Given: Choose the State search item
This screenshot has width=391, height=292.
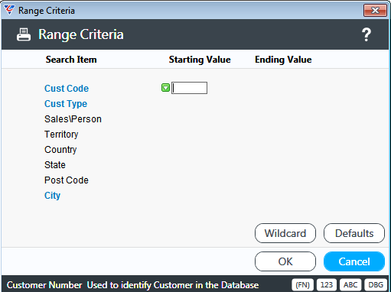Looking at the screenshot, I should 55,165.
